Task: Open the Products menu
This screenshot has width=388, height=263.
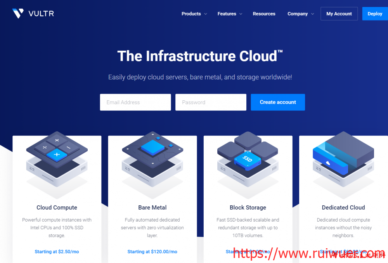Action: [x=191, y=14]
